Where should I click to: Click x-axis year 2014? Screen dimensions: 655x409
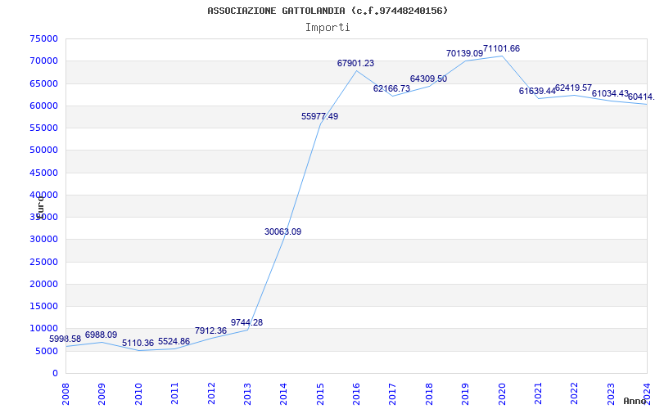tap(284, 394)
